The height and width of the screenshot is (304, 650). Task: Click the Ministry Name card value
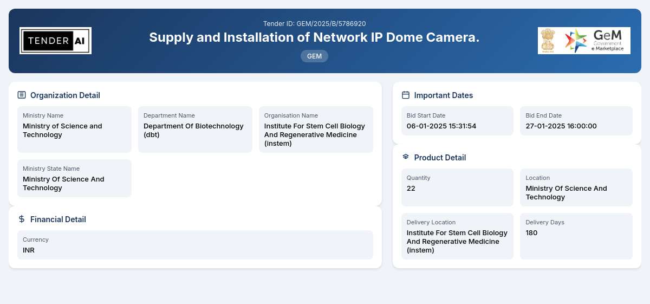pos(62,131)
